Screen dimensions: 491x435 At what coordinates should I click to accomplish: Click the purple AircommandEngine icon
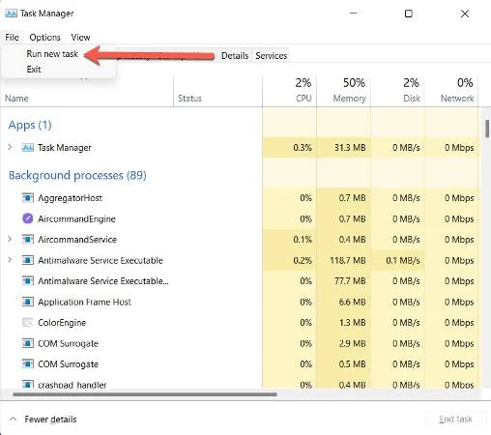coord(28,218)
